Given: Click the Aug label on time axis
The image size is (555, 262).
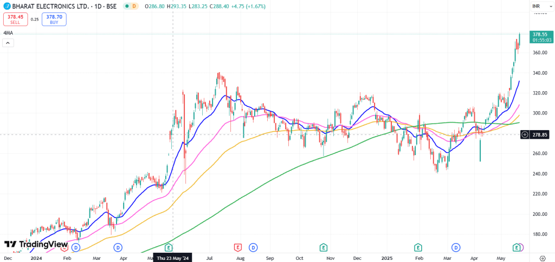Looking at the screenshot, I should (x=241, y=258).
